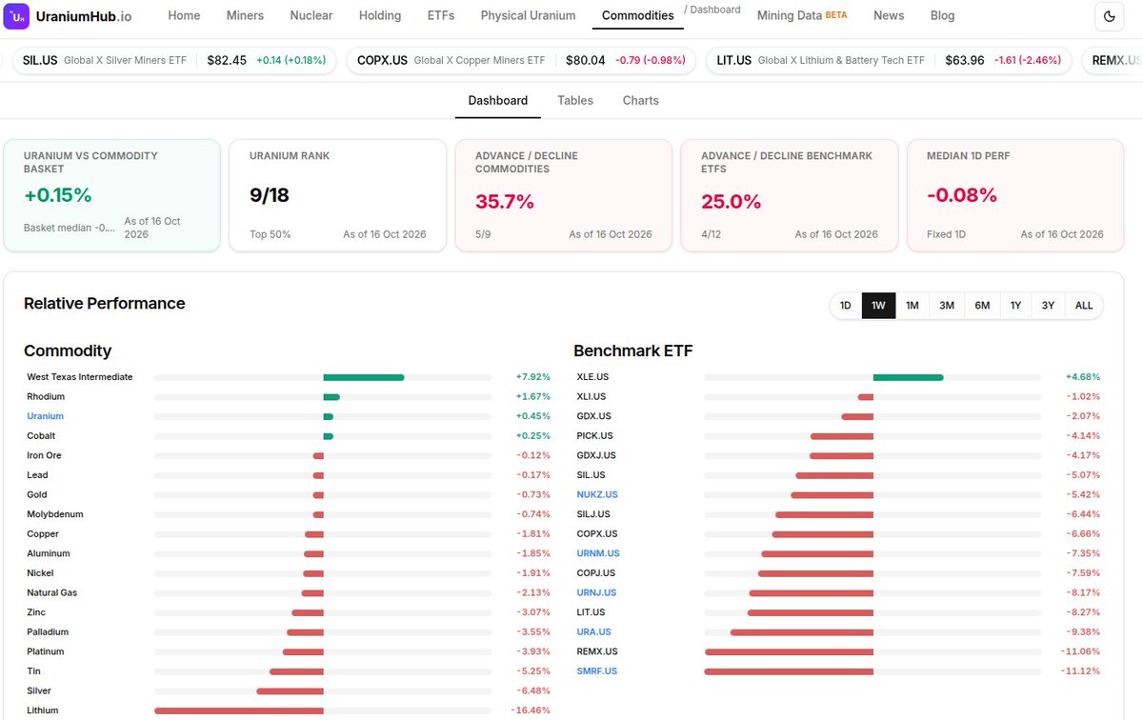Click the West Texas Intermediate row label

coord(80,377)
